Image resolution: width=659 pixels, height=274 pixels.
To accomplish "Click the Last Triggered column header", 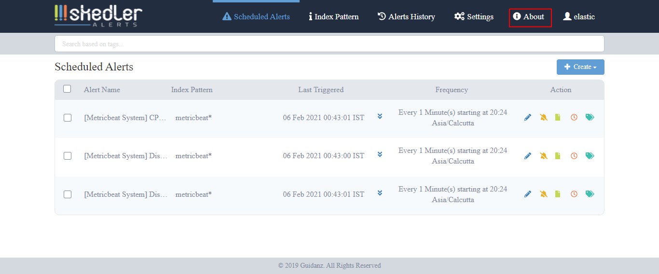I will point(321,90).
